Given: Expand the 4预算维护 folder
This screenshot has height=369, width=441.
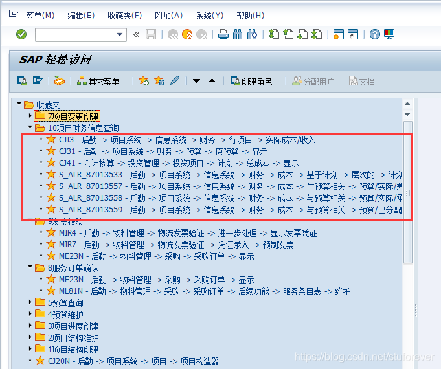Looking at the screenshot, I should (30, 313).
